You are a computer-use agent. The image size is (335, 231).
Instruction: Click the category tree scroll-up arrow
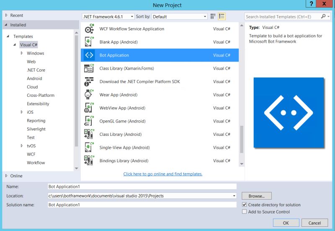[x=76, y=33]
